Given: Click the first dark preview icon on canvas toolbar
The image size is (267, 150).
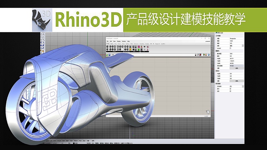Looking at the screenshot, I should click(196, 55).
